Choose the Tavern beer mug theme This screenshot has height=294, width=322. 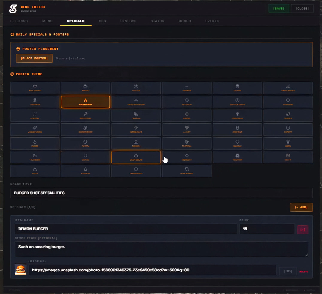coord(237,88)
